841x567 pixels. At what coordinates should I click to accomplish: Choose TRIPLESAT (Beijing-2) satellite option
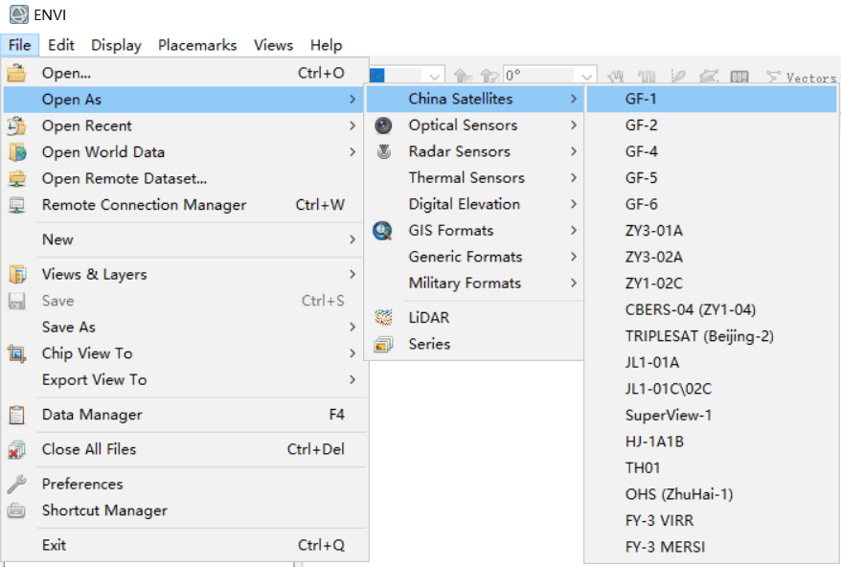tap(699, 336)
